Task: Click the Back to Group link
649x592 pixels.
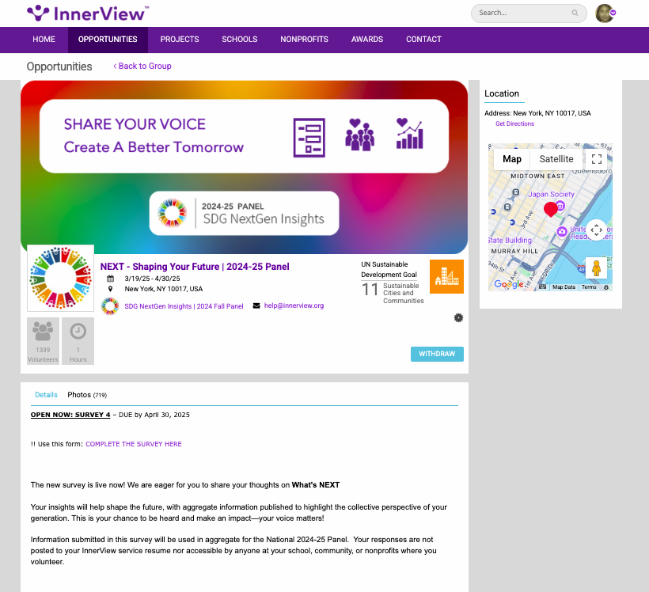Action: click(x=142, y=66)
